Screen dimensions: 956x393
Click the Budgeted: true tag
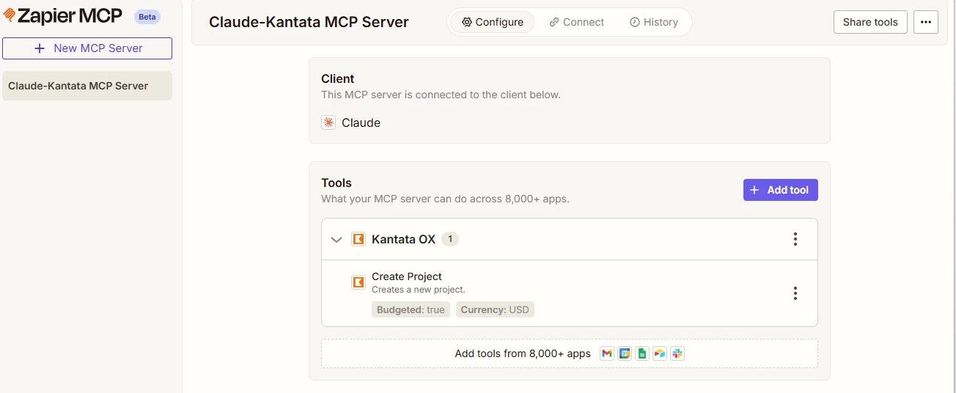pyautogui.click(x=411, y=309)
